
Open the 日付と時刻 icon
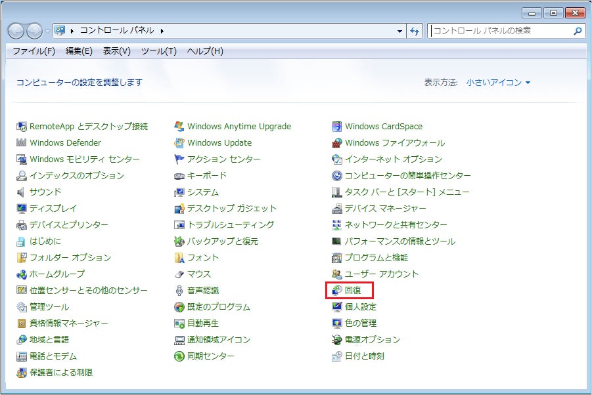pos(337,356)
